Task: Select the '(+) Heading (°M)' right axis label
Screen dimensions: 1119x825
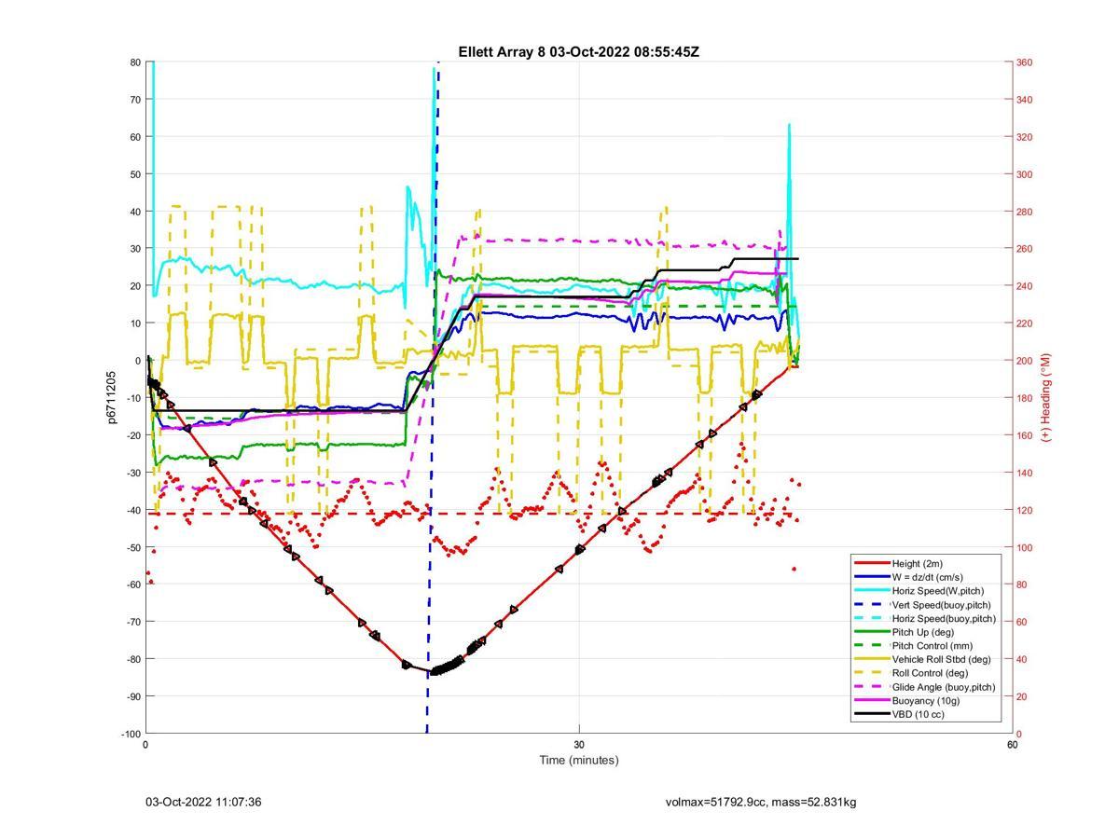Action: [x=1046, y=397]
